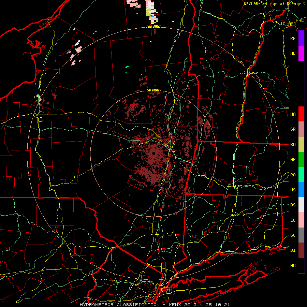307x307 pixels.
Task: Click the DS white legend swatch
Action: 301,205
